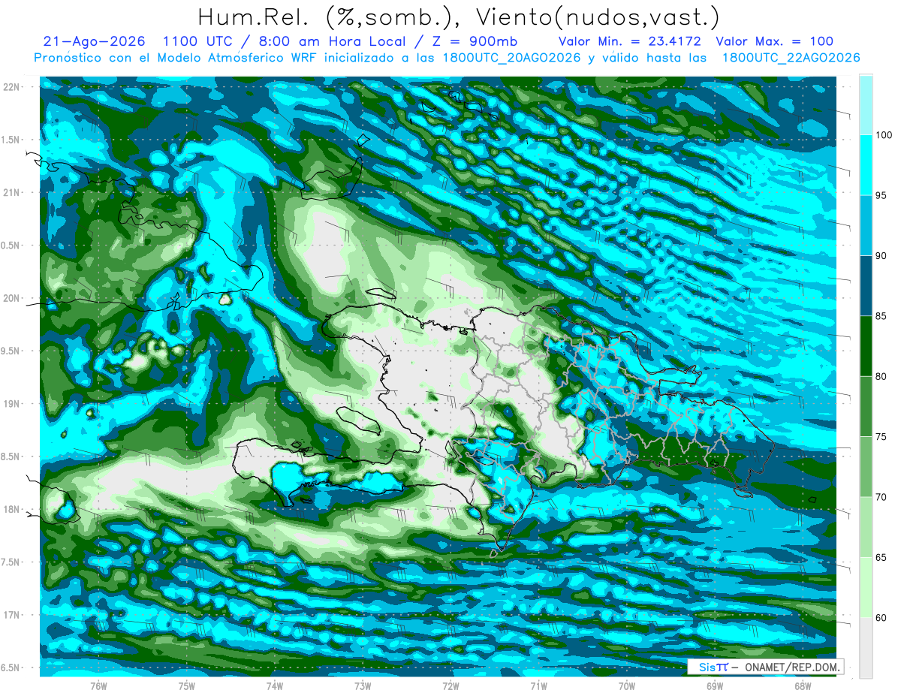Screen dimensions: 901x696
Task: Click the chart title 'Hum.Rel. (%,somb.), Viento(nudos,vast.)'
Action: pos(458,17)
